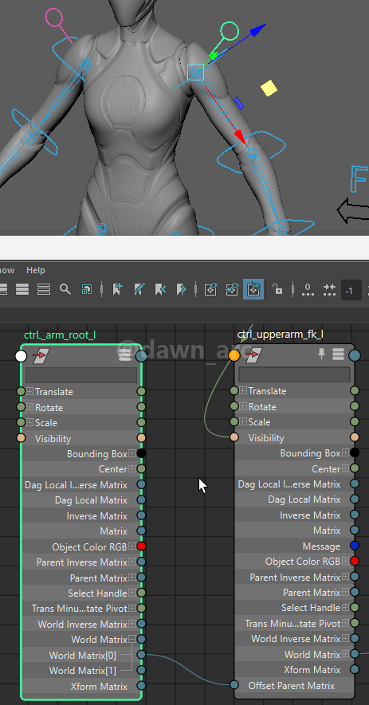Click the blue axis arrow of the manipulator
The image size is (369, 705).
coord(260,29)
